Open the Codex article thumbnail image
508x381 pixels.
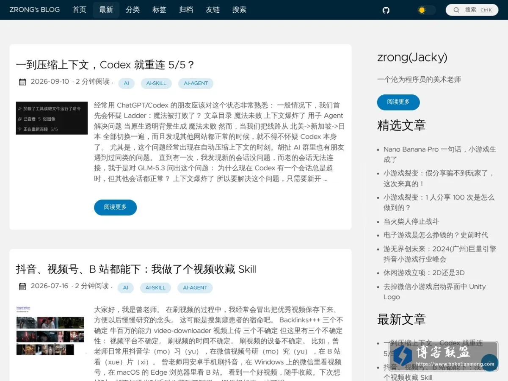(x=52, y=118)
